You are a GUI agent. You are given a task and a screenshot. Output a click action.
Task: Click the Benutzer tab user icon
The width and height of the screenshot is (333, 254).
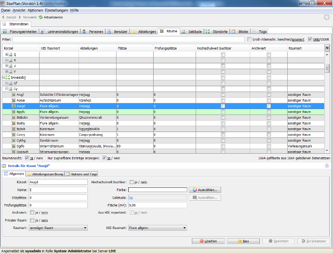click(x=109, y=32)
